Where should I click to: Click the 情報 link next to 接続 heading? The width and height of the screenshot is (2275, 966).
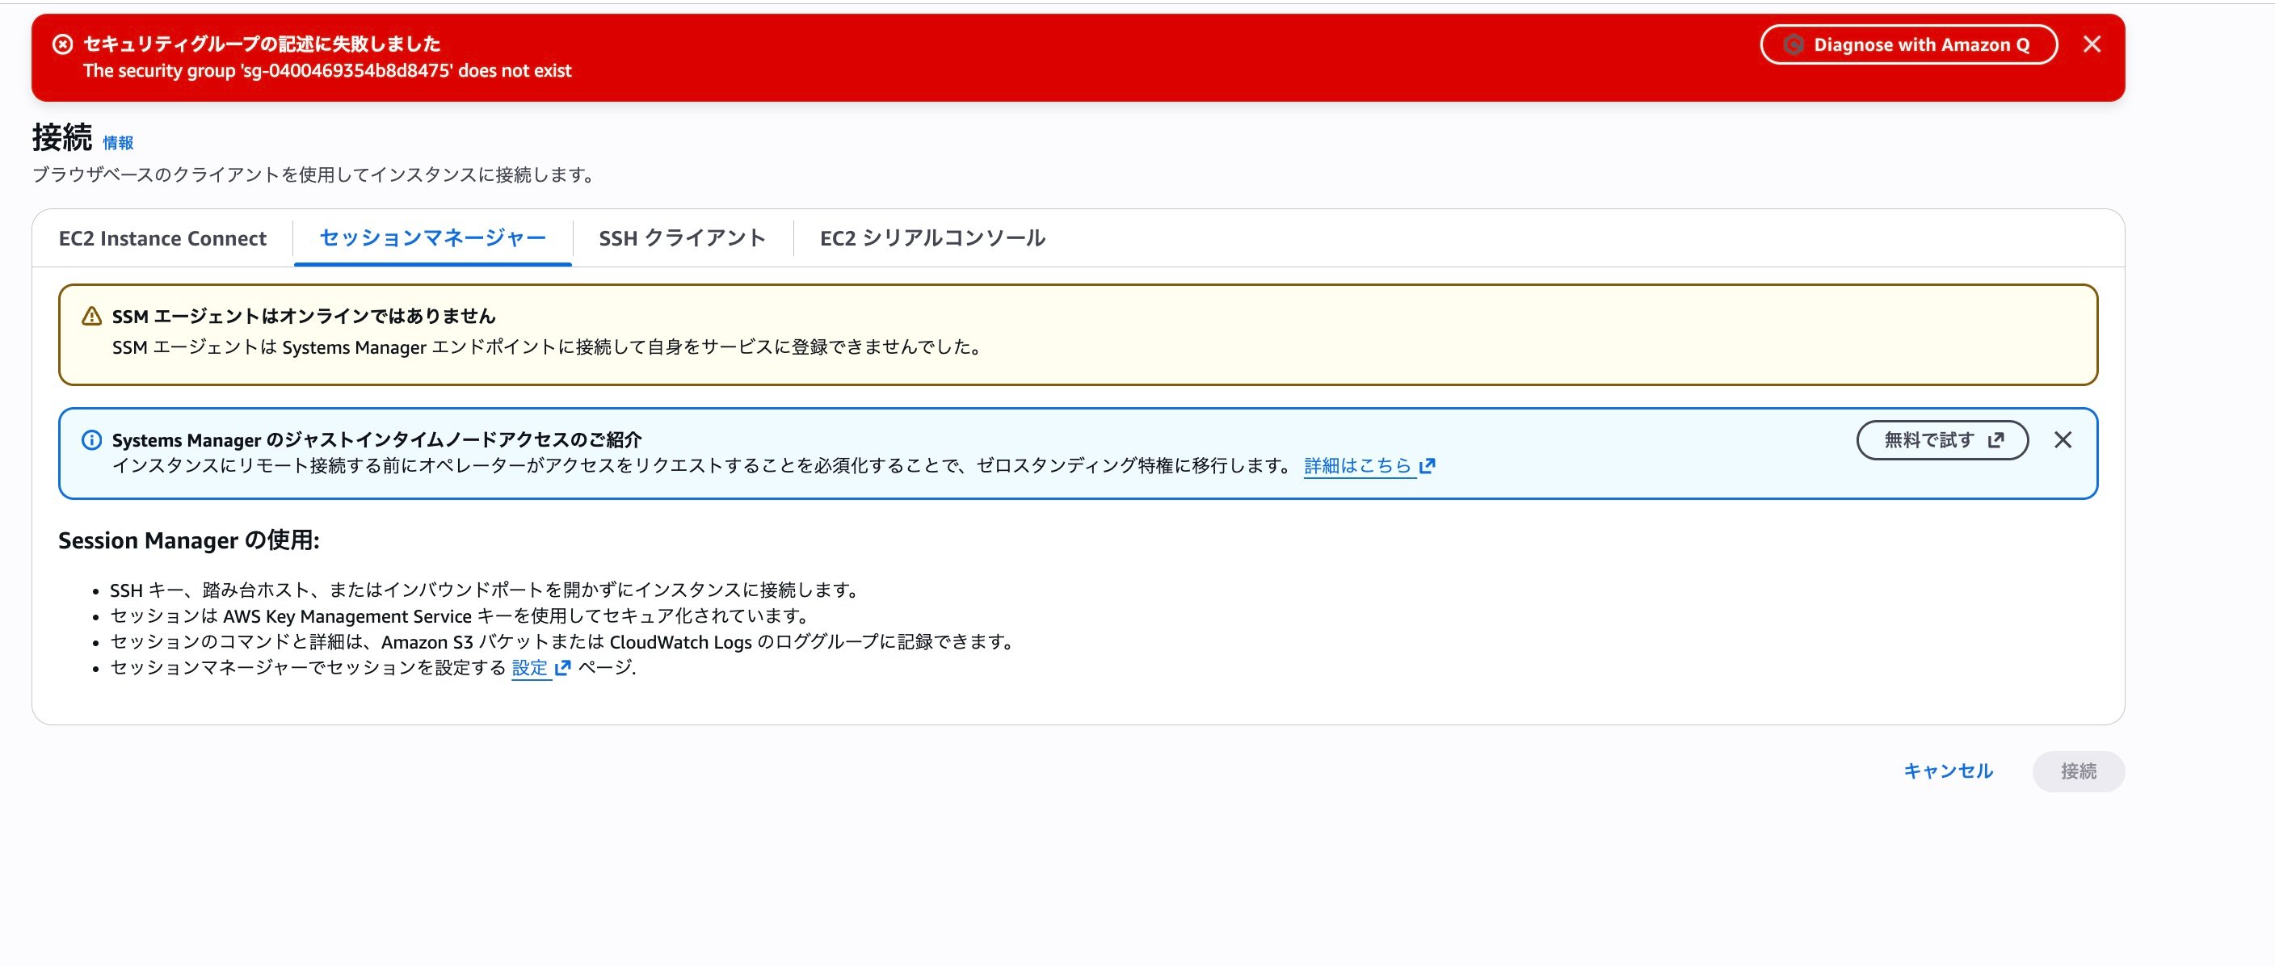point(117,142)
